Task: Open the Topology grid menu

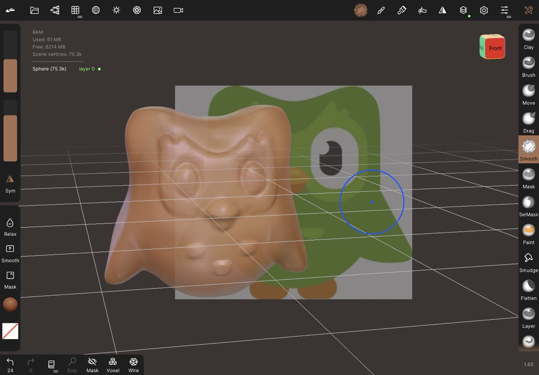Action: tap(75, 10)
